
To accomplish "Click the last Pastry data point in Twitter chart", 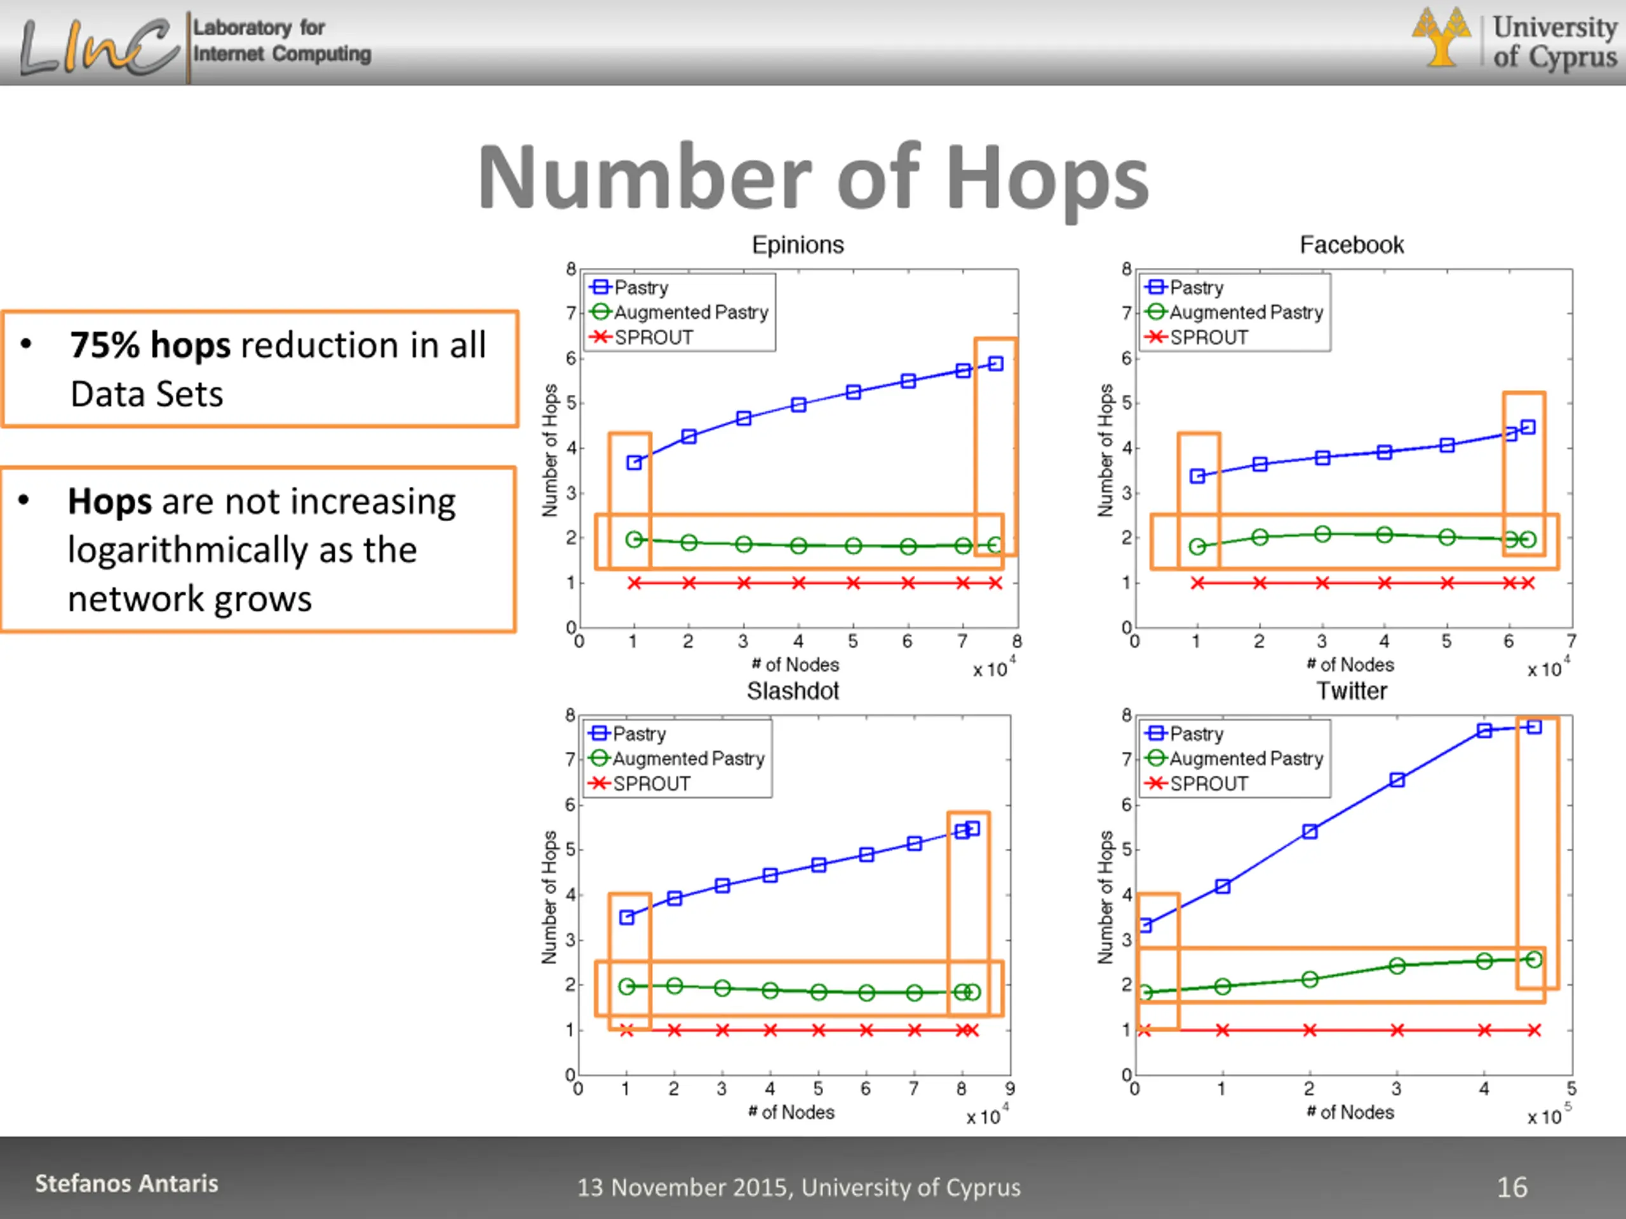I will tap(1533, 727).
